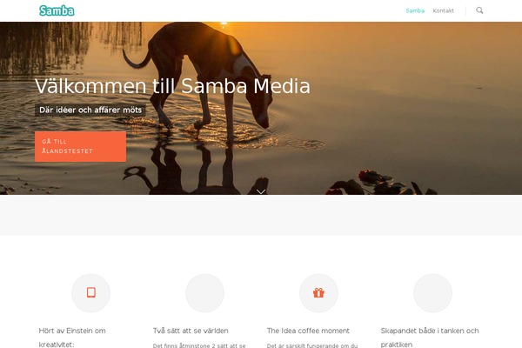The width and height of the screenshot is (522, 348).
Task: Open Skapandet både i tanken och praktiken
Action: pos(430,338)
